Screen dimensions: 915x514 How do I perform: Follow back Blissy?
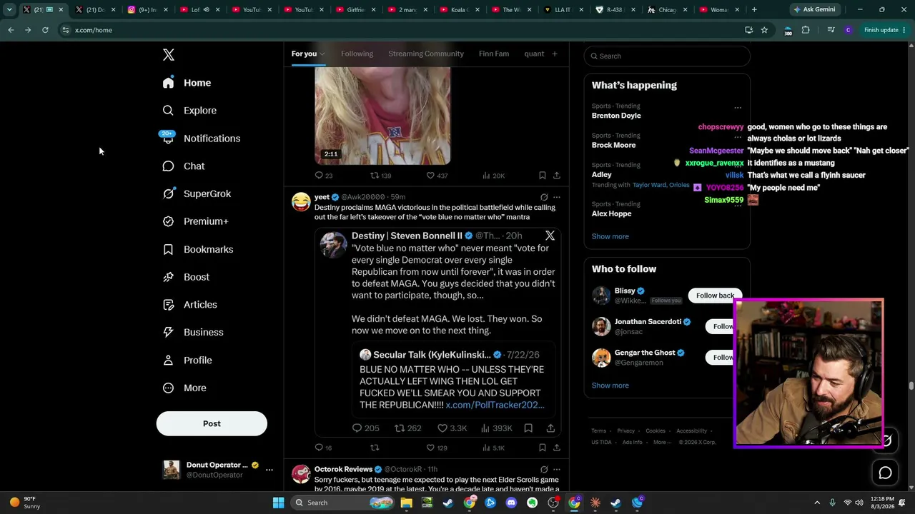coord(715,296)
